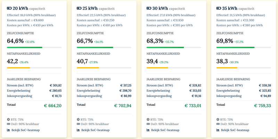278x139 pixels.
Task: Click the green zelfconsumptie bar under 68,3%
Action: click(165, 47)
